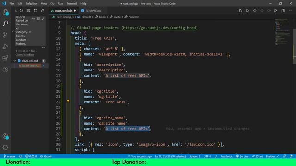Open the Accounts menu icon
Image resolution: width=296 pixels, height=166 pixels.
(6, 136)
